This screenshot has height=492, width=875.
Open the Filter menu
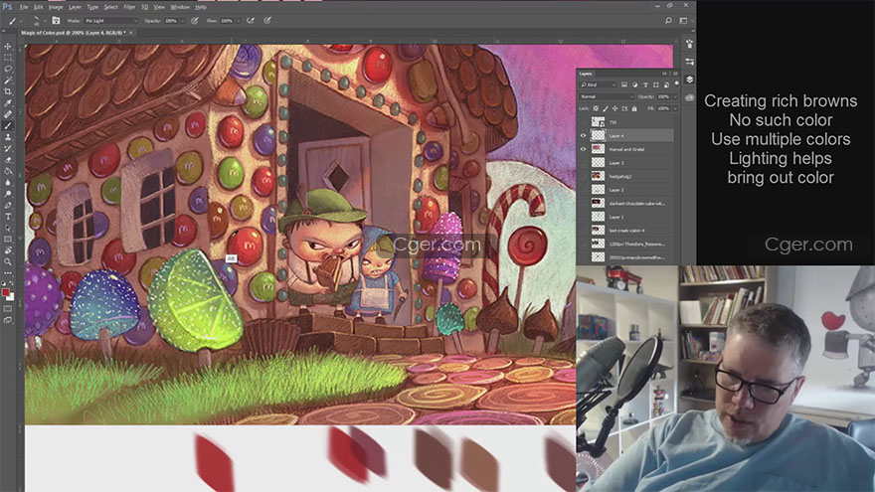(x=129, y=7)
